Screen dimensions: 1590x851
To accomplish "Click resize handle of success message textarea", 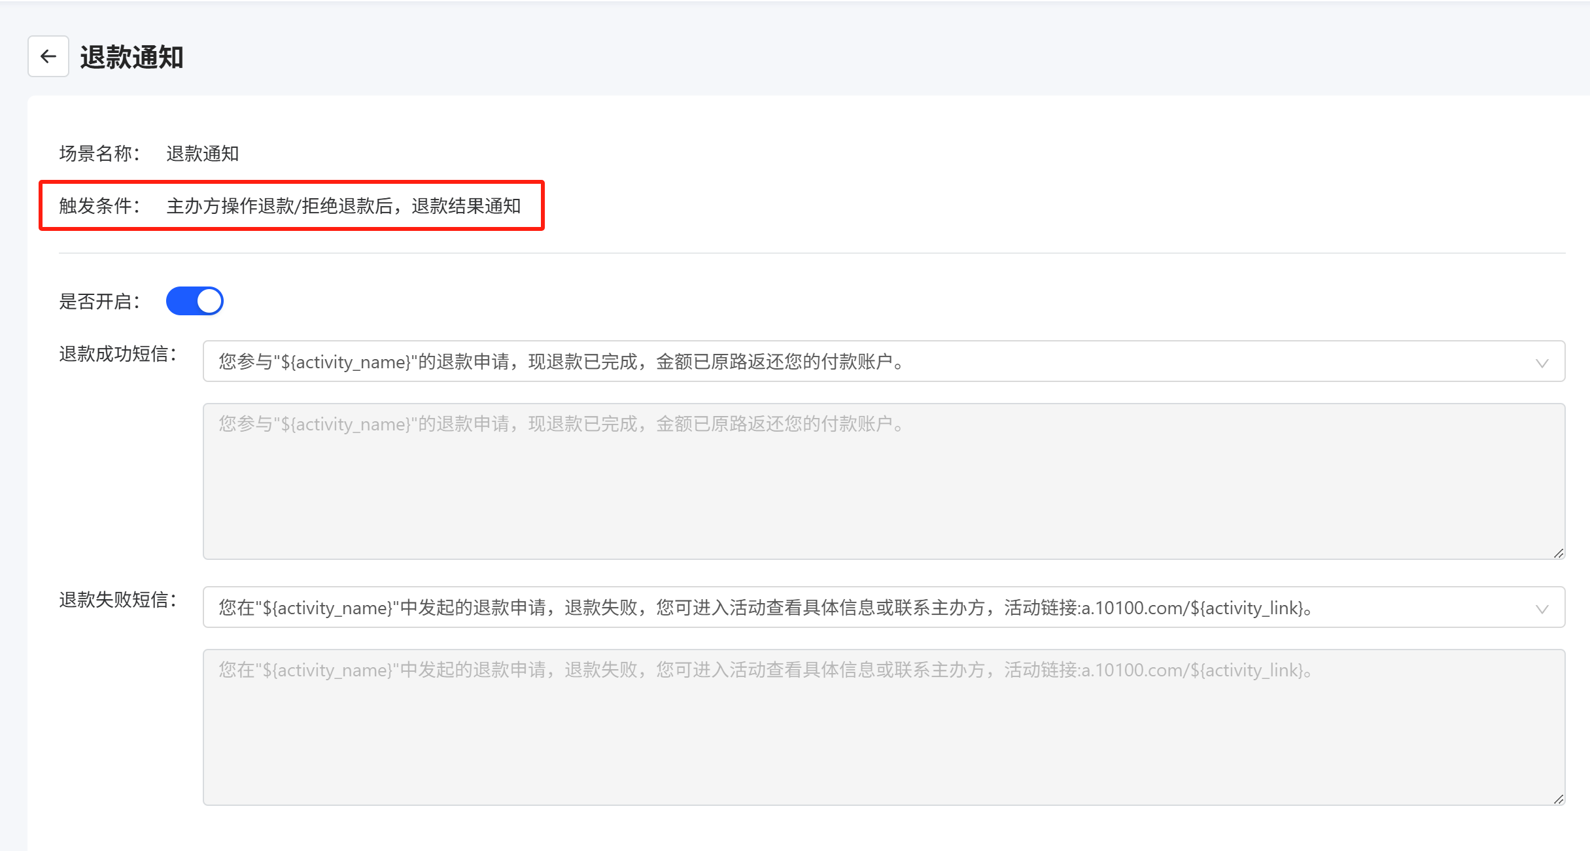I will pyautogui.click(x=1559, y=553).
